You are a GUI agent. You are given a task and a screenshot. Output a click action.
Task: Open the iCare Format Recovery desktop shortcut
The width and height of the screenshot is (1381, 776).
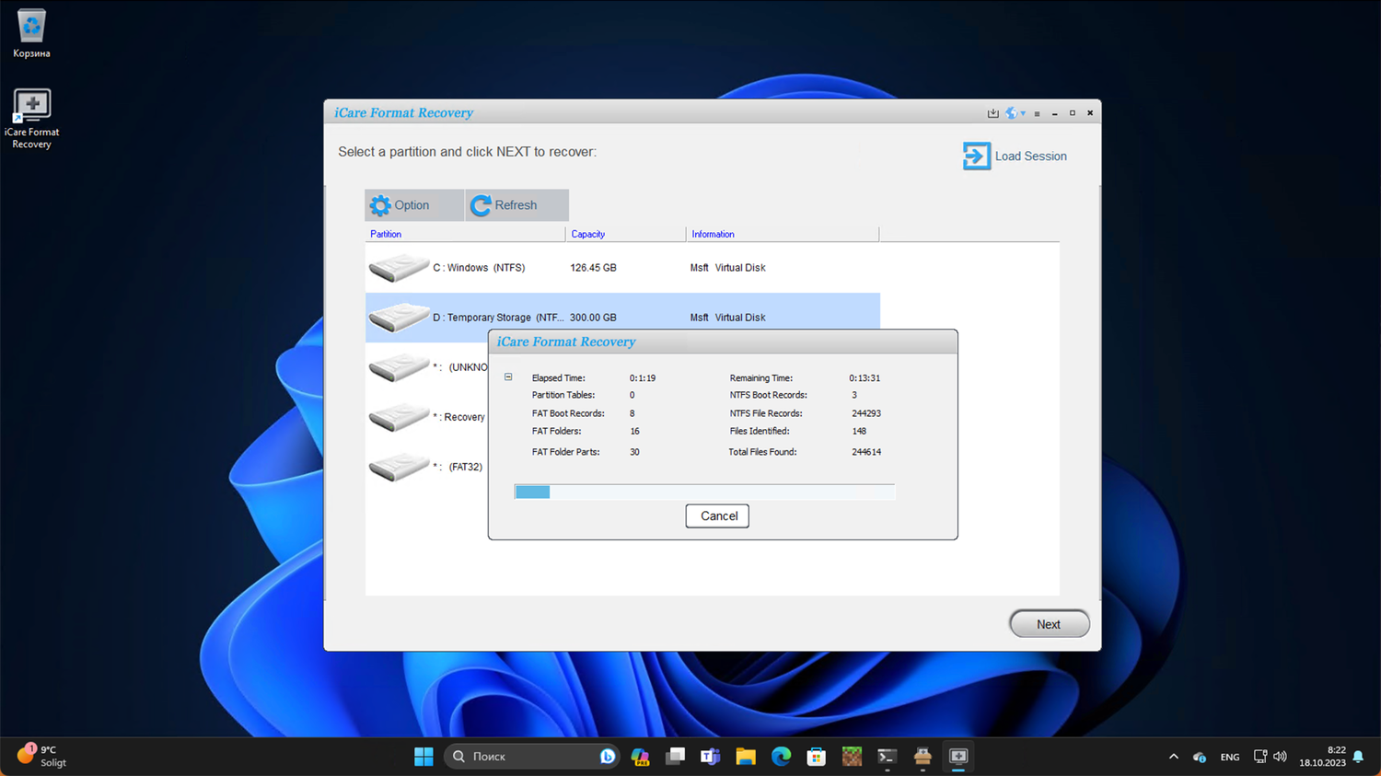coord(31,119)
